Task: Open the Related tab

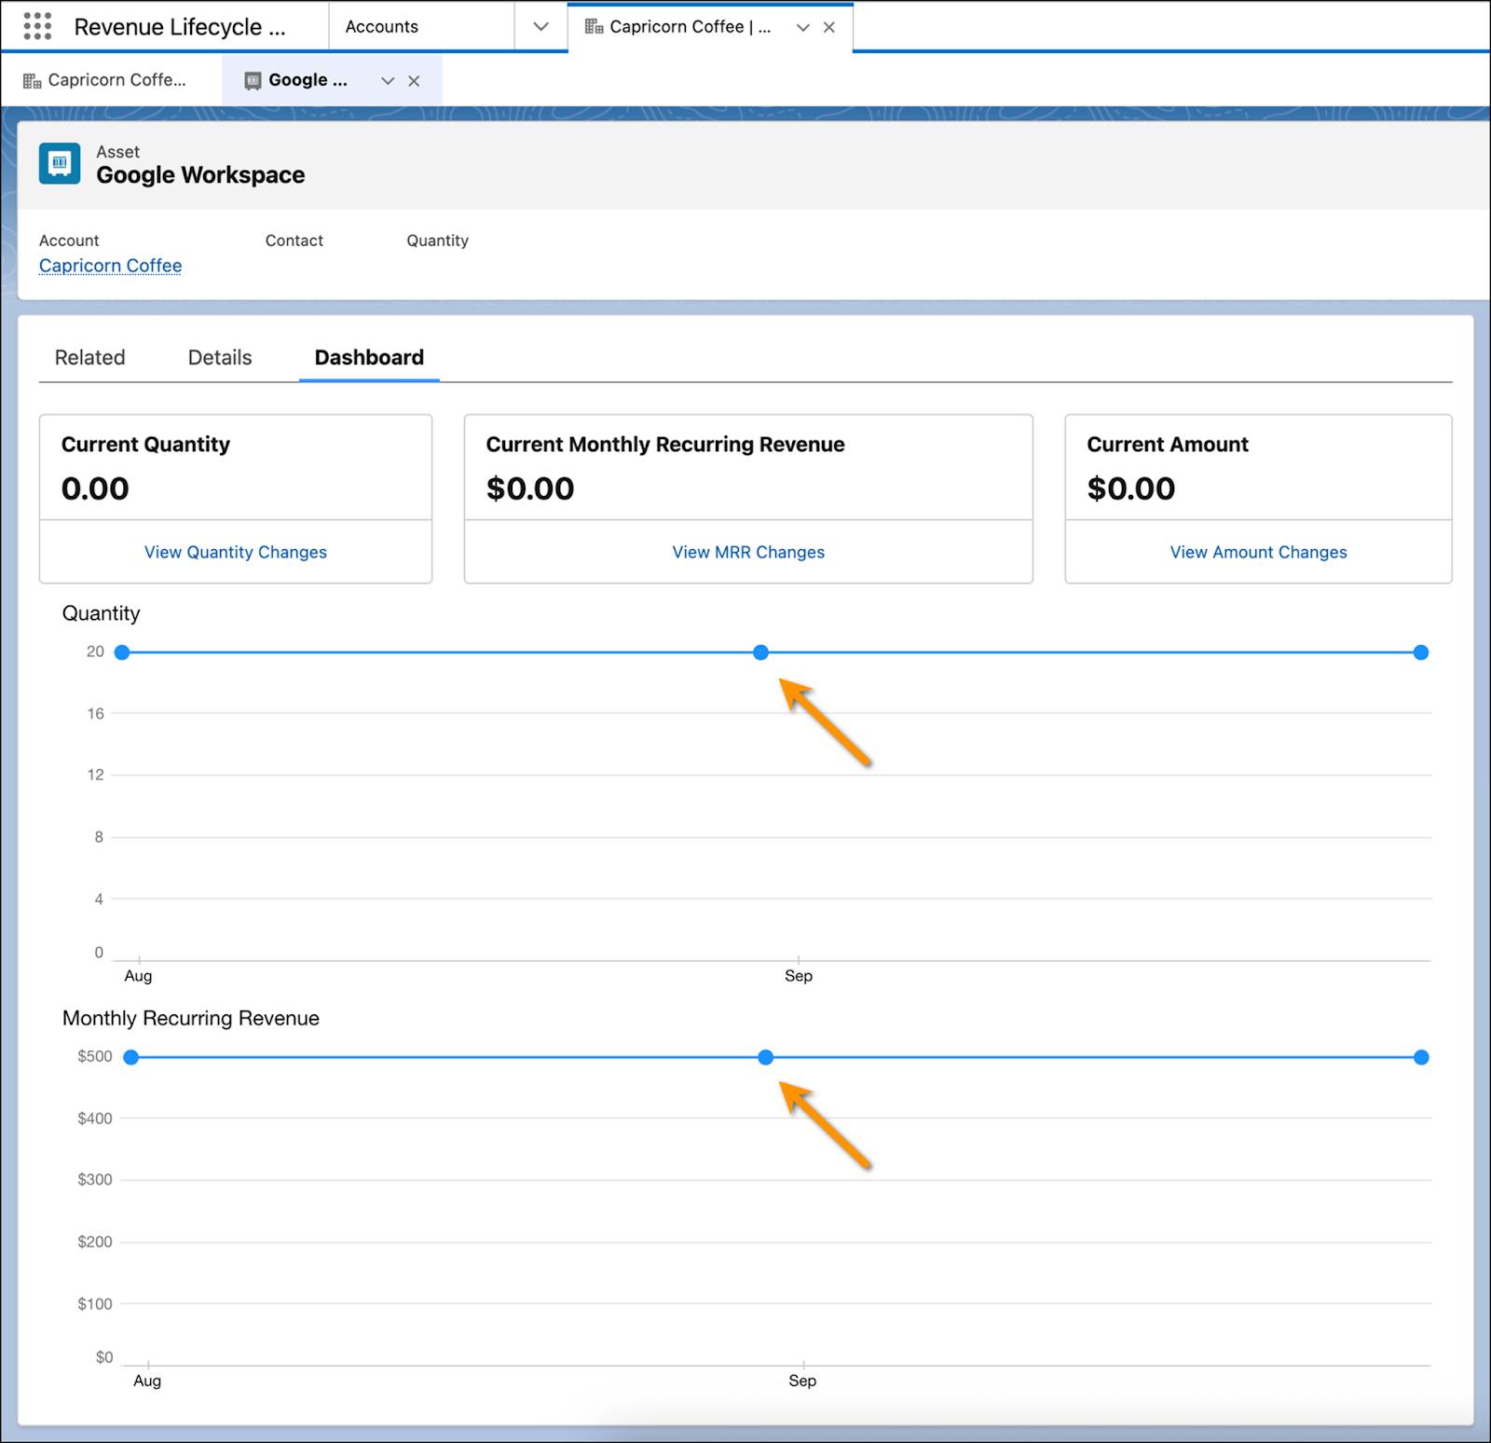Action: (x=89, y=358)
